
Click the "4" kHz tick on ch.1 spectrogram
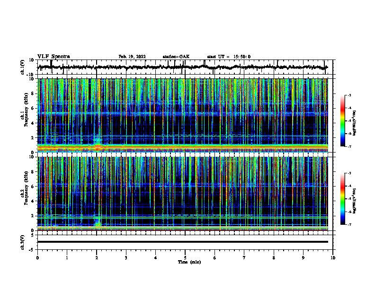point(33,123)
